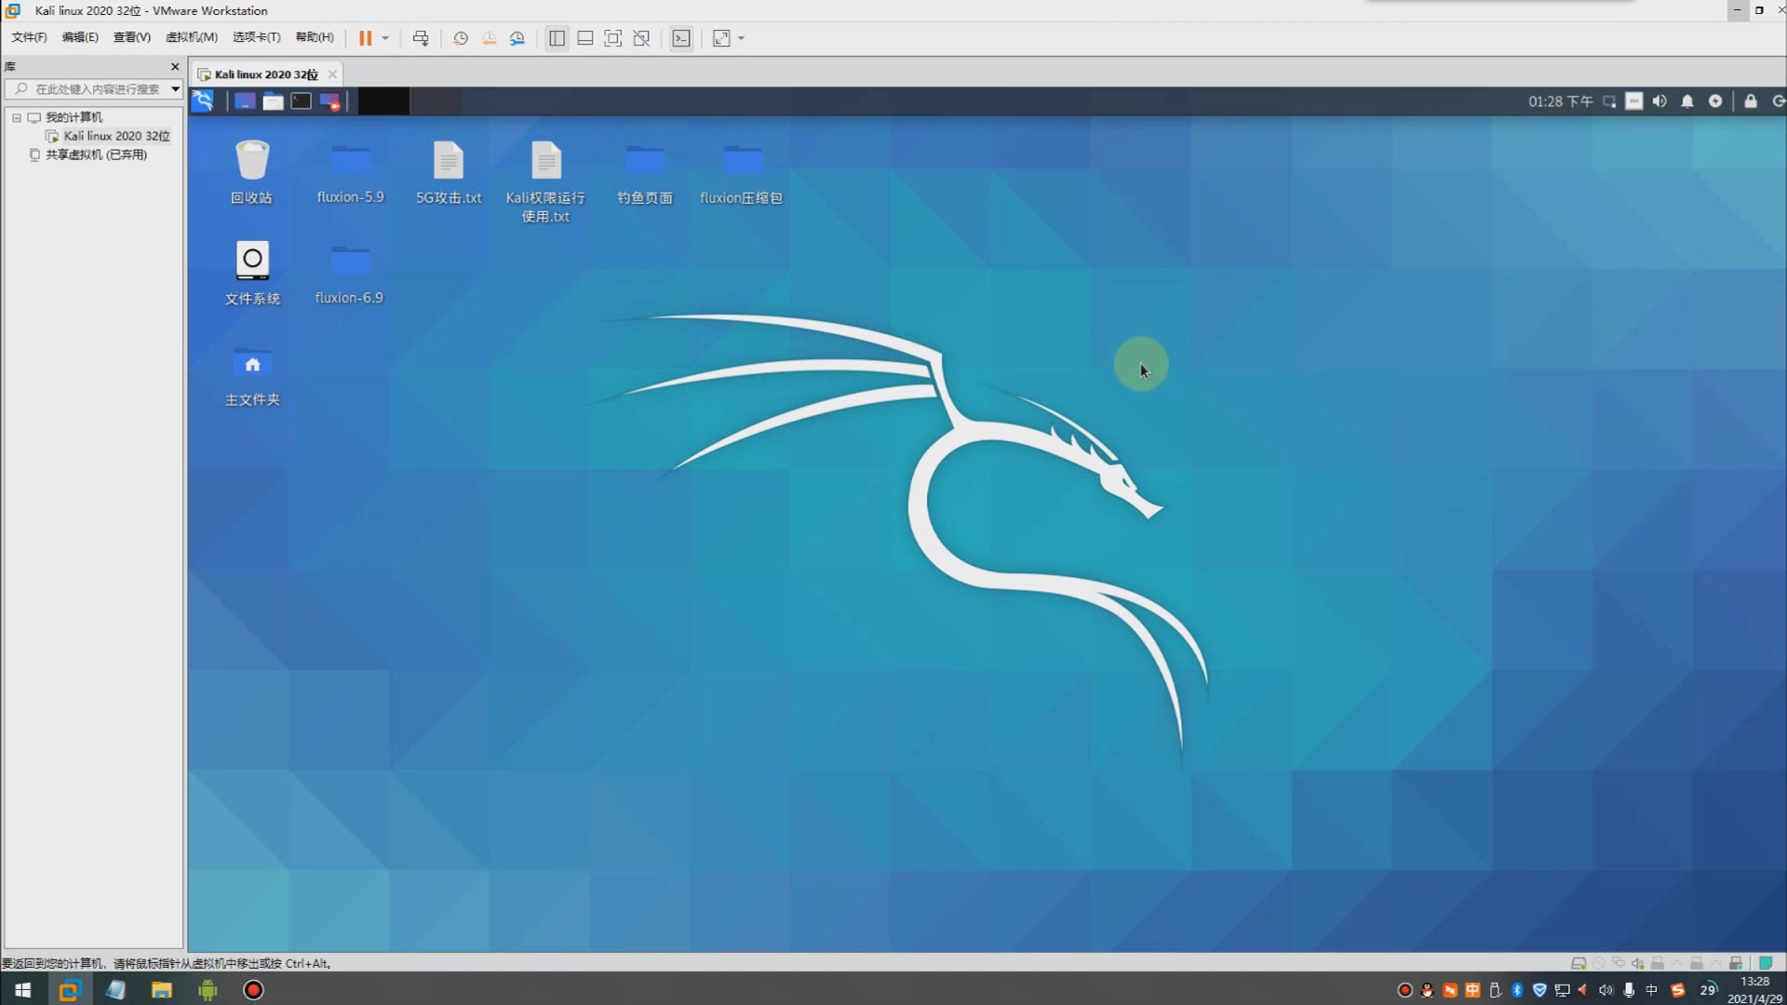
Task: Select the 回收站 trash desktop icon
Action: pyautogui.click(x=251, y=172)
